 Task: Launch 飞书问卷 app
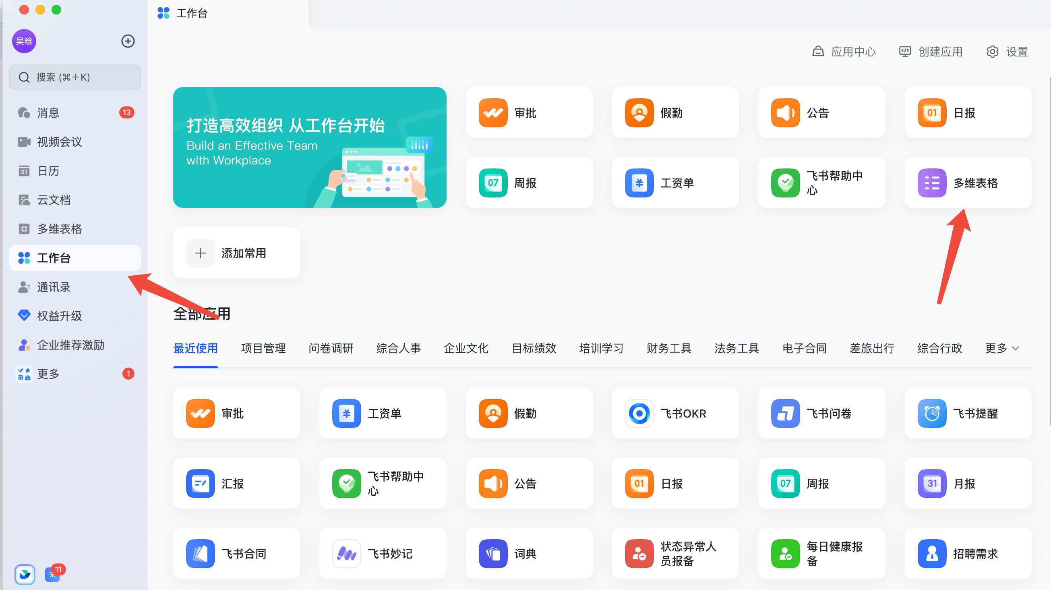point(821,413)
